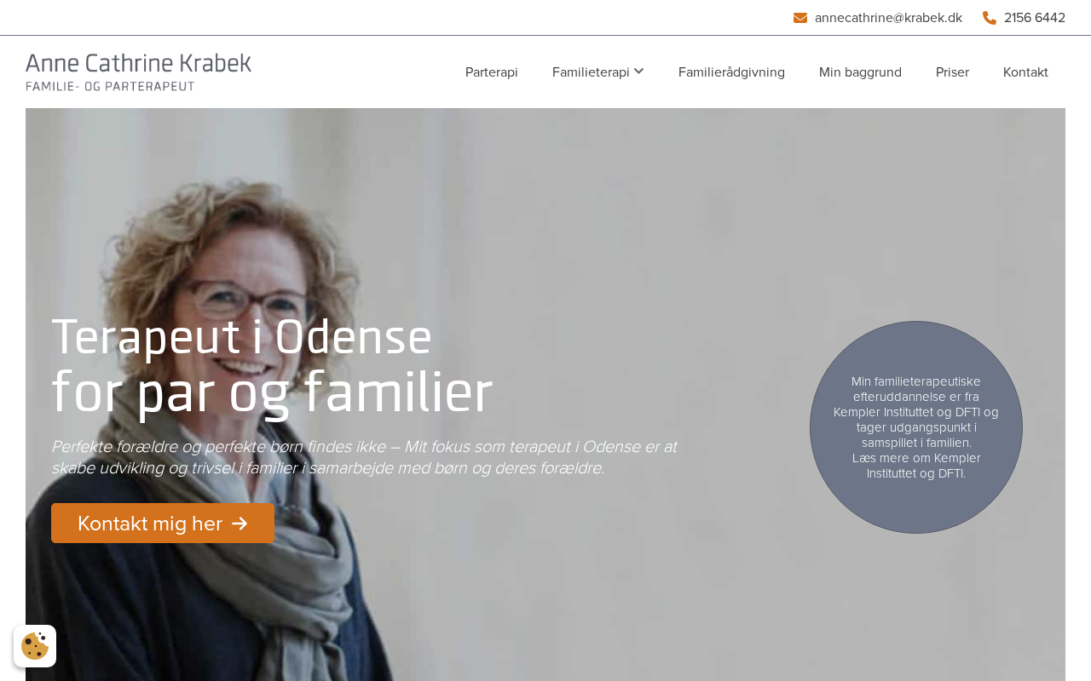Open the Familieterapi menu item
Screen dimensions: 1091x681
(591, 72)
